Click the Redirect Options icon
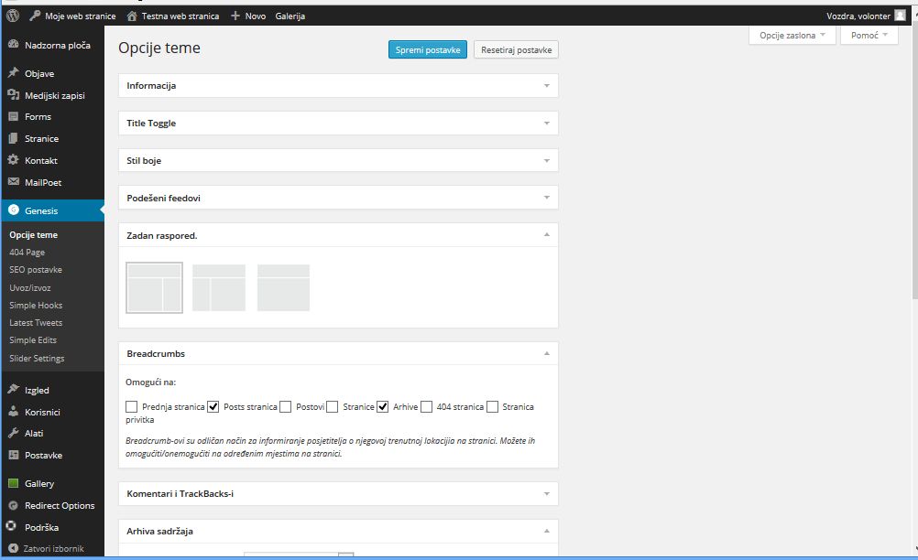 (14, 505)
